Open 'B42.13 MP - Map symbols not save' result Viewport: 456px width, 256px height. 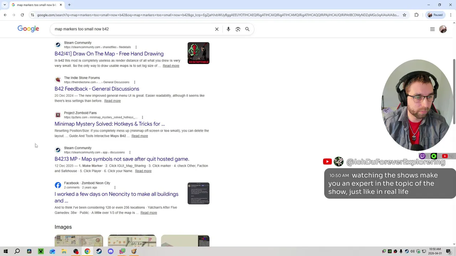(122, 159)
